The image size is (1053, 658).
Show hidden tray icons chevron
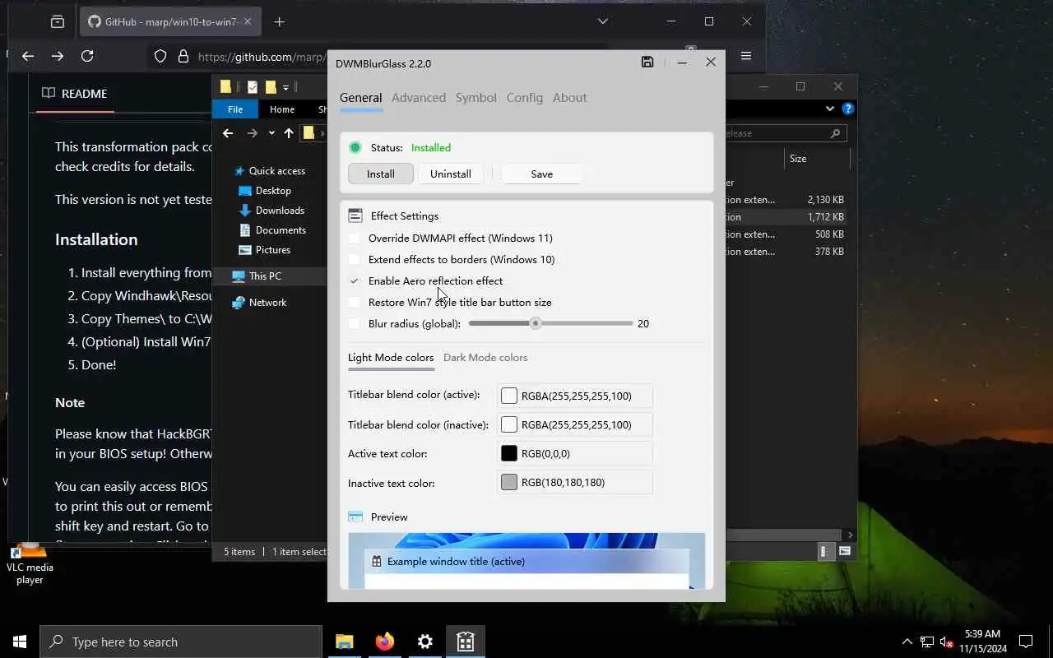[x=907, y=642]
